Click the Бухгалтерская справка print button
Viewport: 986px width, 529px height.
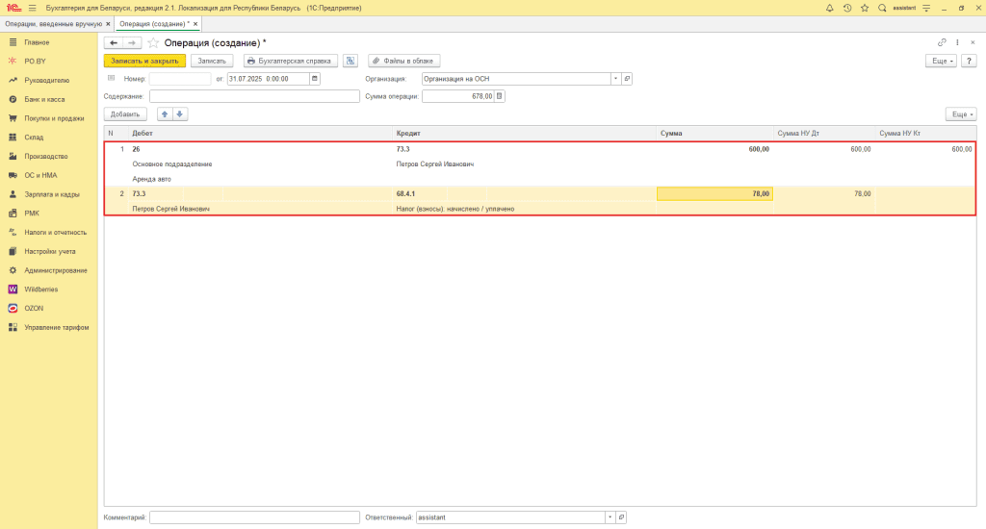coord(290,61)
